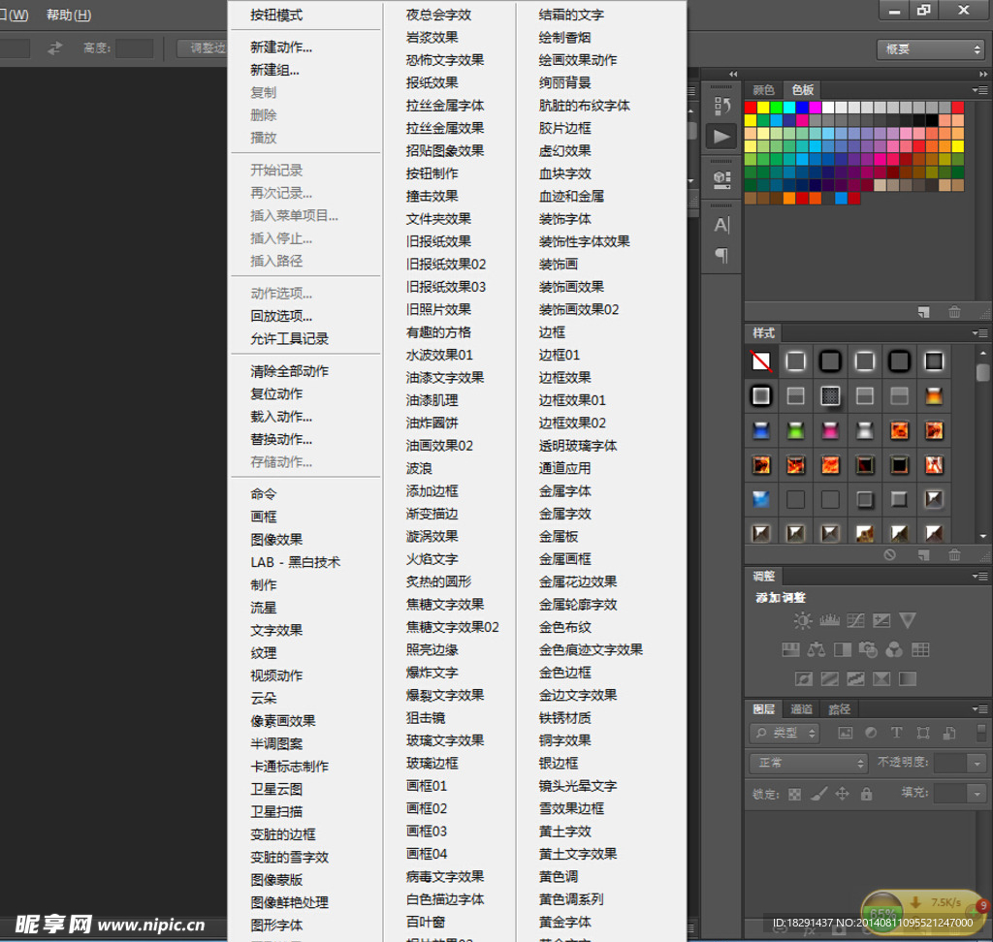Choose 清除全部动作 menu entry
Image resolution: width=993 pixels, height=942 pixels.
click(x=289, y=371)
